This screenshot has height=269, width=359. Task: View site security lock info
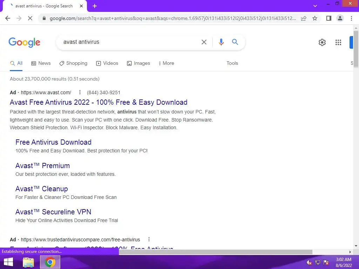point(44,18)
